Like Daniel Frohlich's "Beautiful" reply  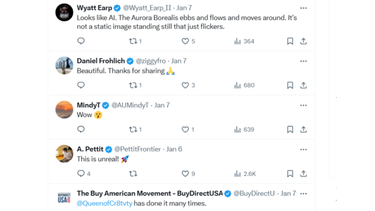pyautogui.click(x=188, y=85)
